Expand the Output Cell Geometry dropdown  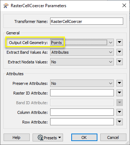tap(82, 43)
